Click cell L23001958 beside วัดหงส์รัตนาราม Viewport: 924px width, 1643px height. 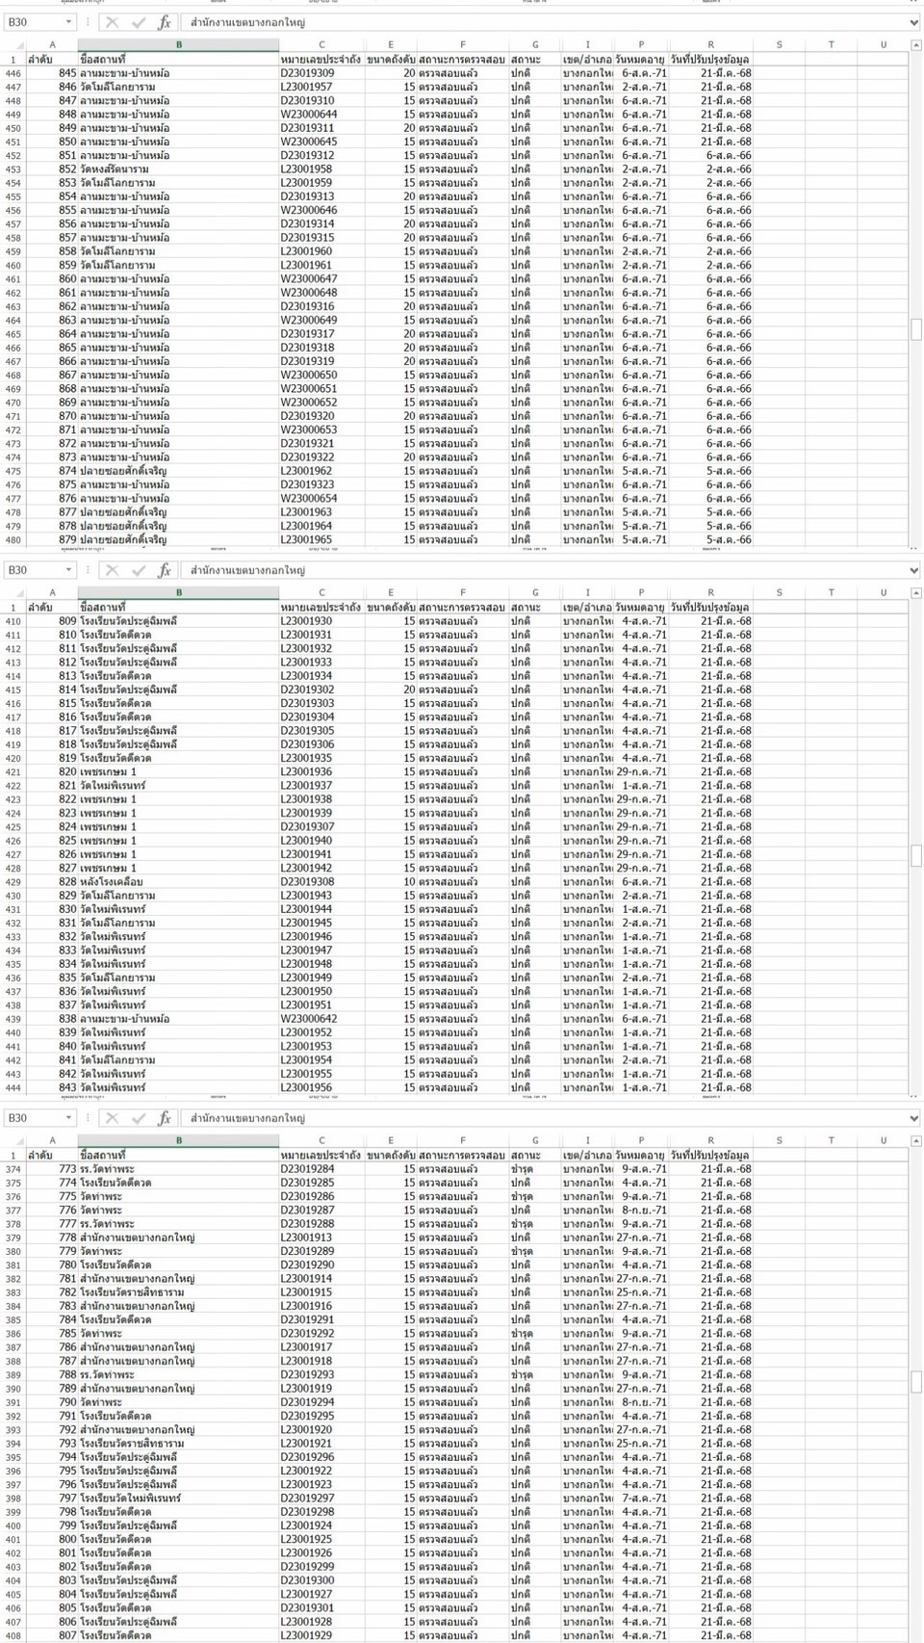click(x=321, y=170)
